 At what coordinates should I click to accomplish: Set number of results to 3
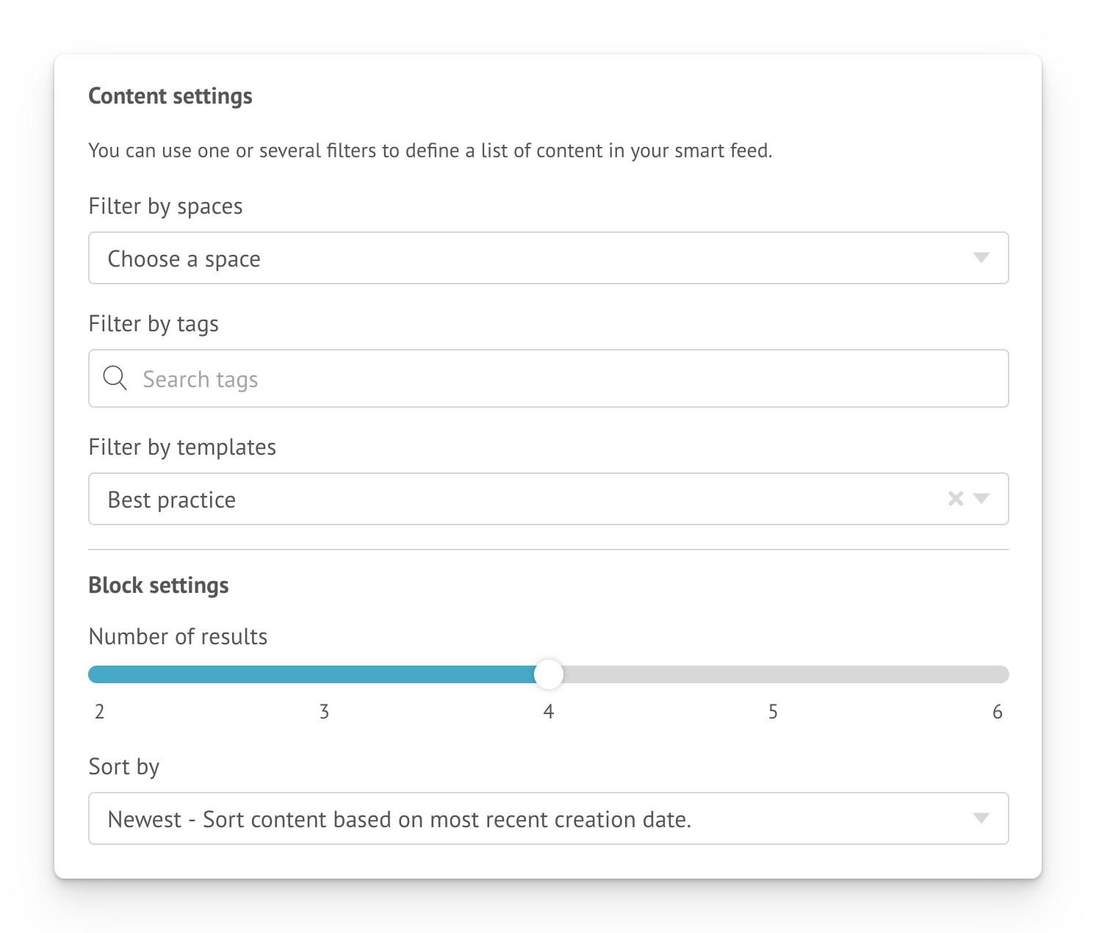point(324,711)
